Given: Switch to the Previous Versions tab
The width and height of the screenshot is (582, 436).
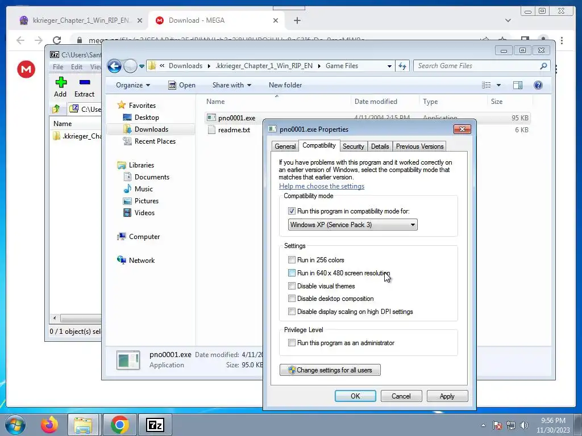Looking at the screenshot, I should (420, 146).
